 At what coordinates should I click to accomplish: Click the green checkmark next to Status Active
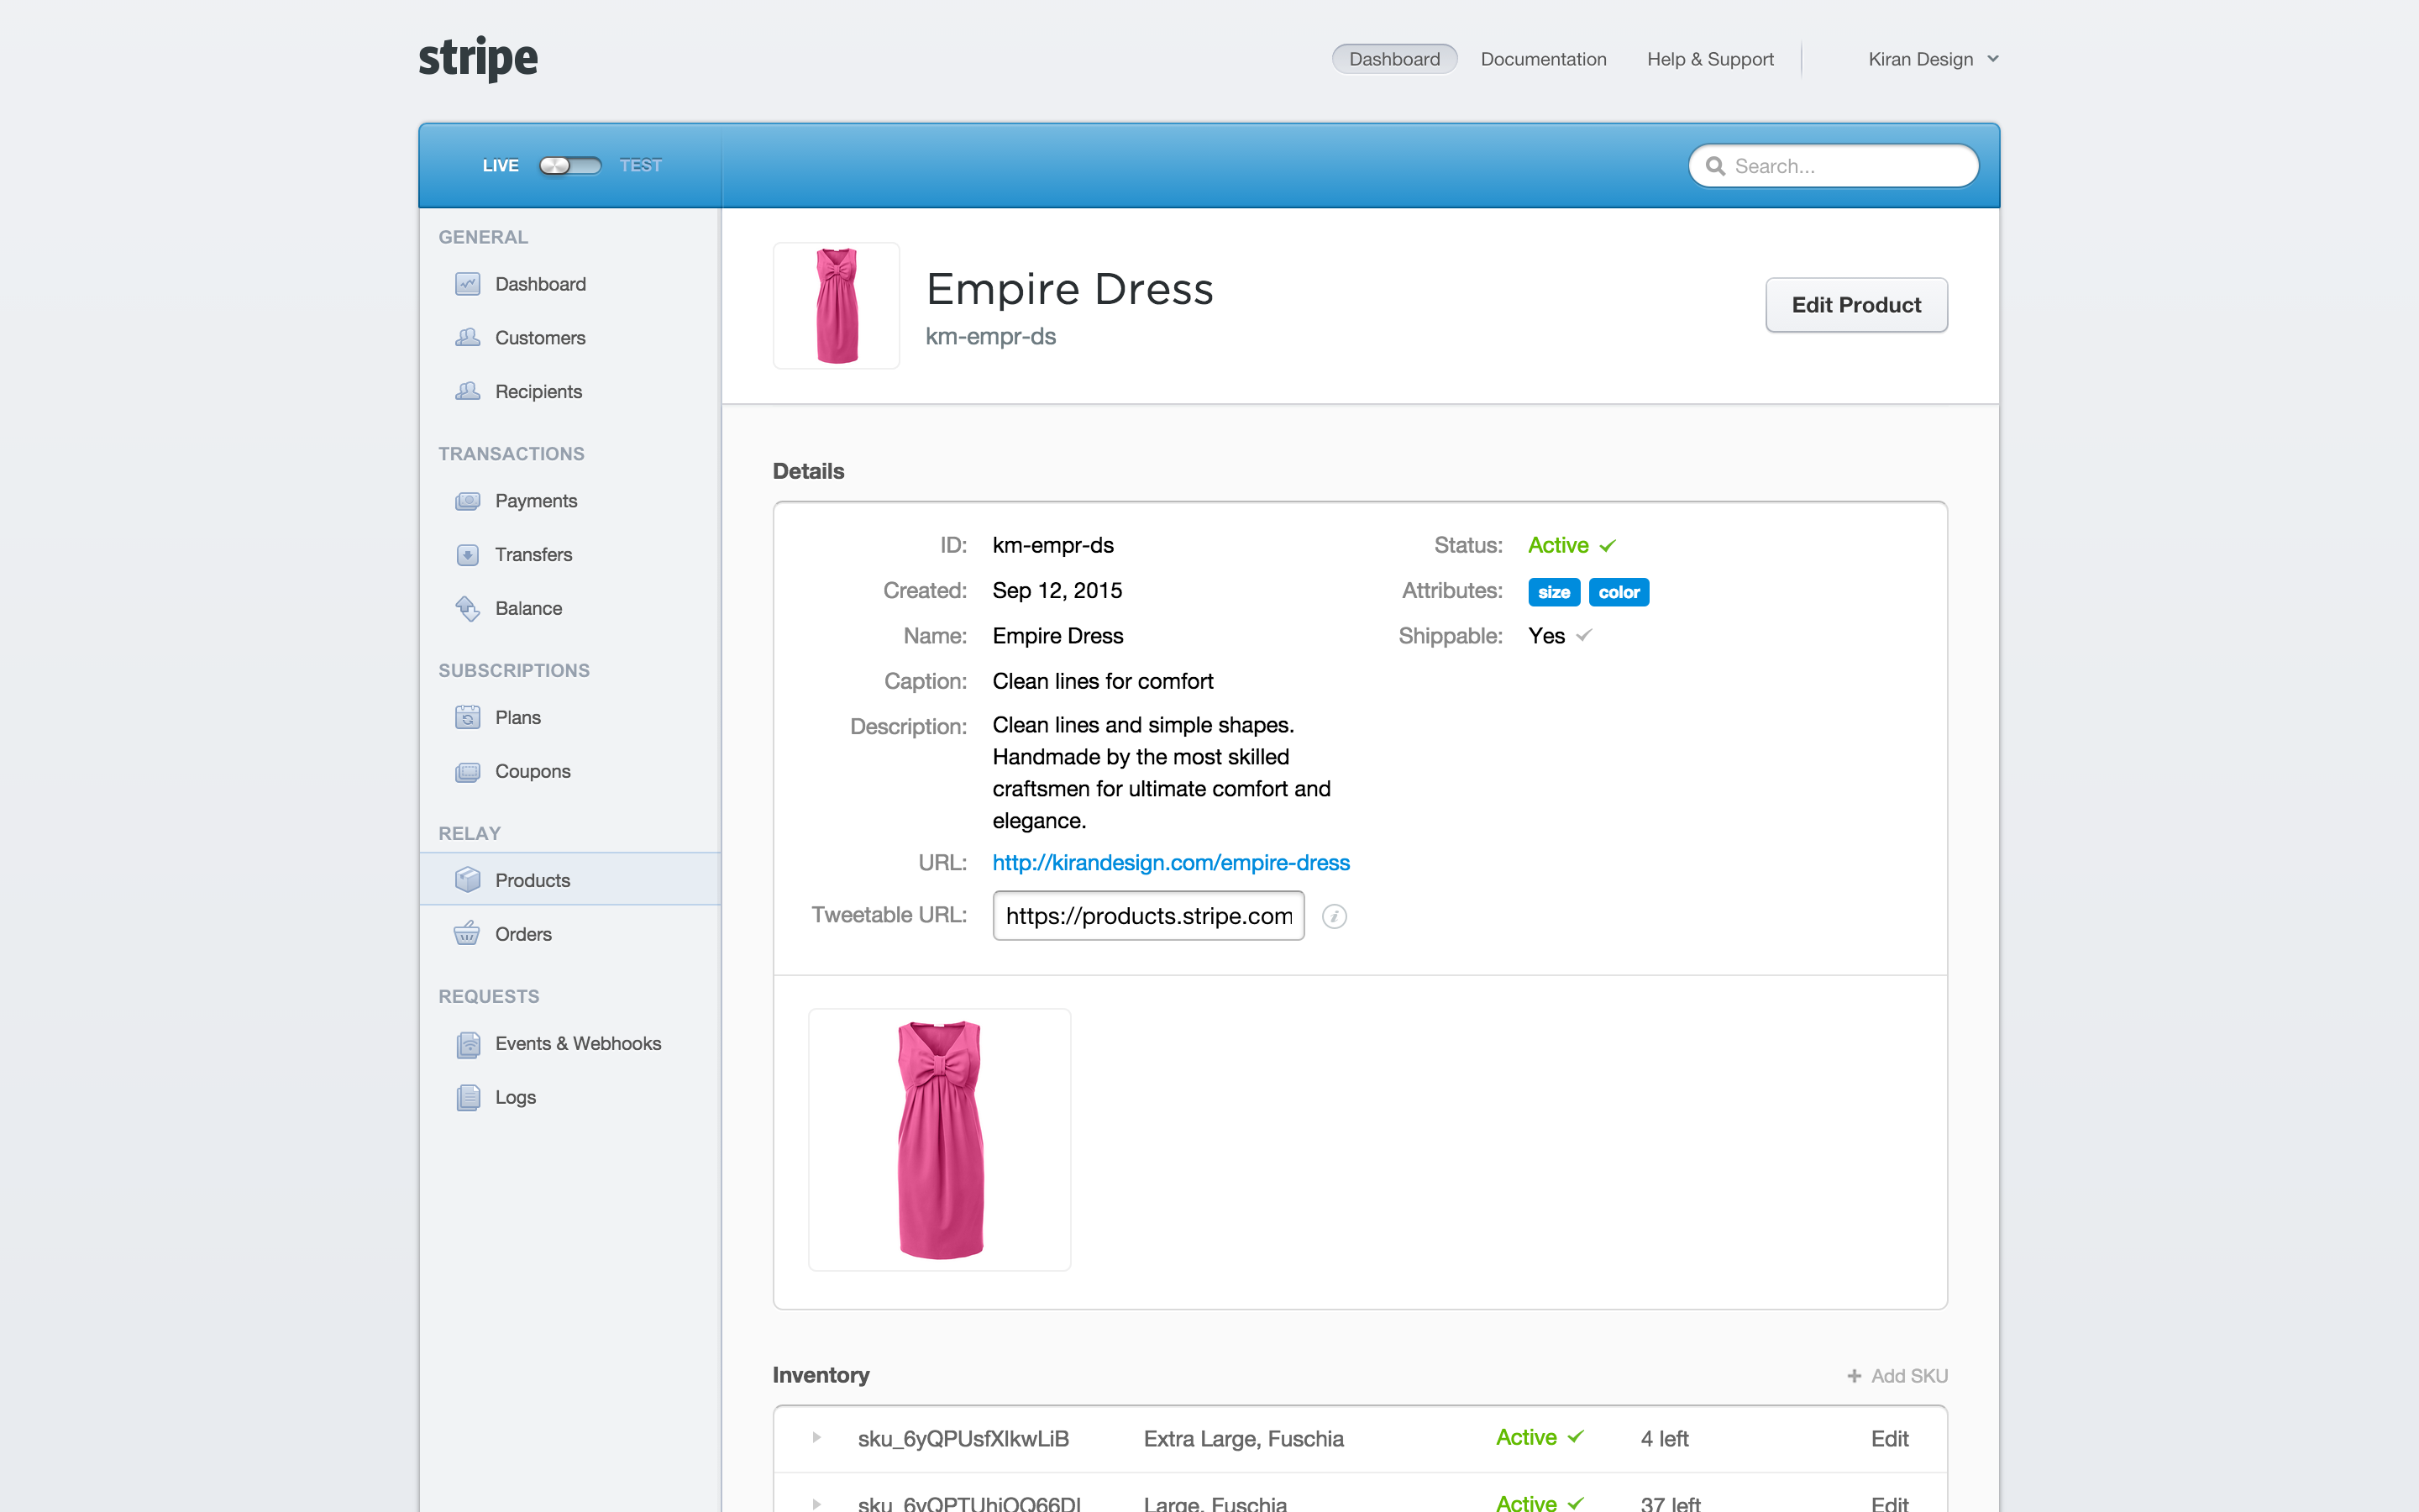point(1608,546)
